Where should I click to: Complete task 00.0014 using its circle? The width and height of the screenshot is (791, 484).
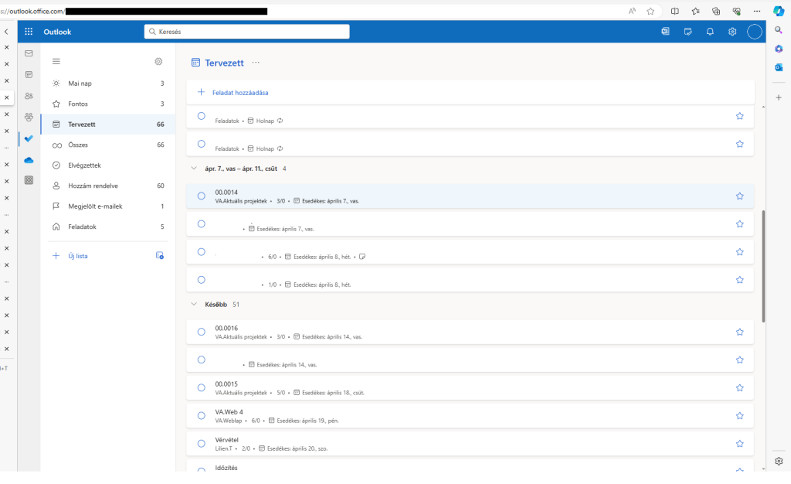click(x=201, y=196)
